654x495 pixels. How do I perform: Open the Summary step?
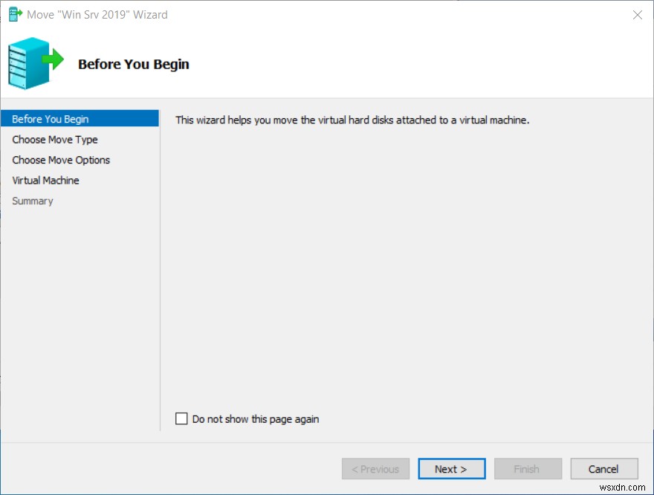tap(33, 201)
